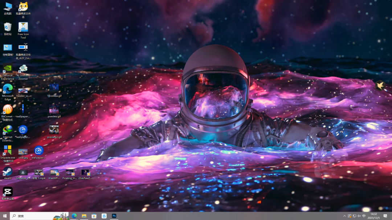This screenshot has width=392, height=220.
Task: Open the 控制面板 Control Panel icon
Action: (8, 50)
